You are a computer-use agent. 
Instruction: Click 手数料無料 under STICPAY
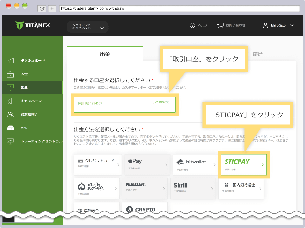(231, 169)
